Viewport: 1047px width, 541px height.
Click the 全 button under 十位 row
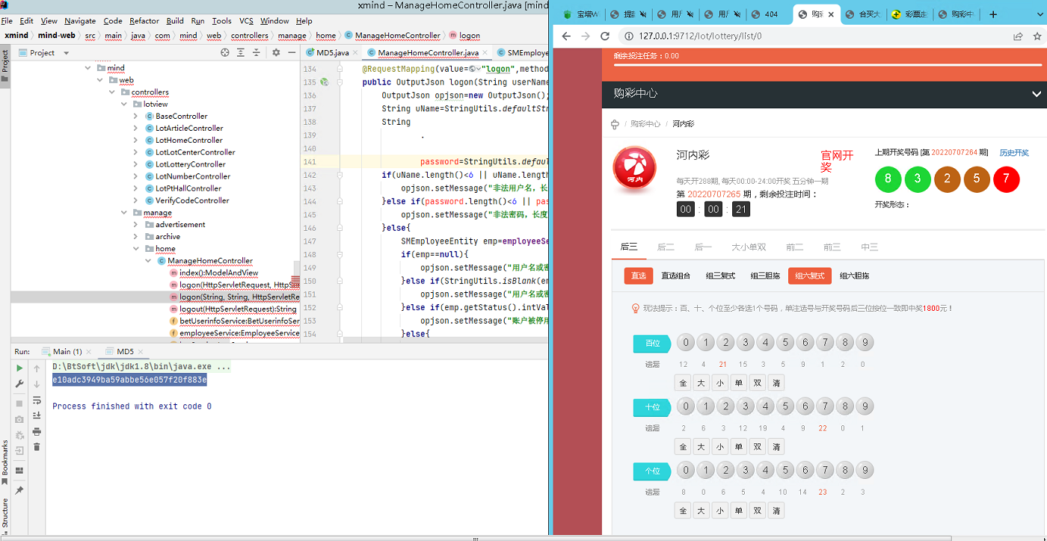tap(682, 447)
